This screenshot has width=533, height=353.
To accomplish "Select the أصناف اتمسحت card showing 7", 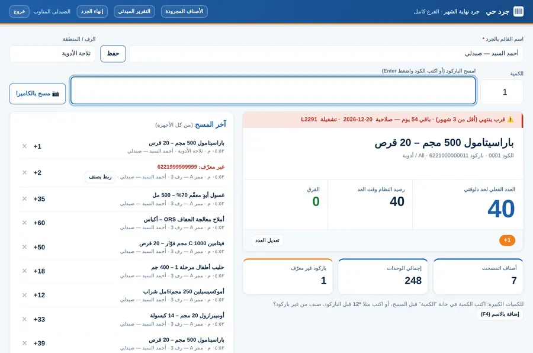I will pos(478,276).
